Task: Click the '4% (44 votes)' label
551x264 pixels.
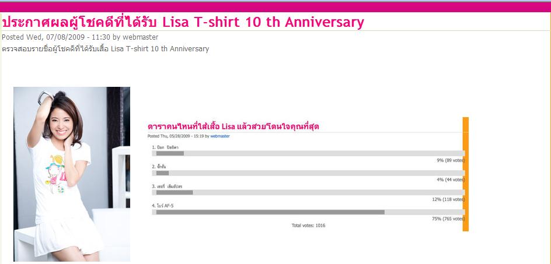Action: (451, 179)
